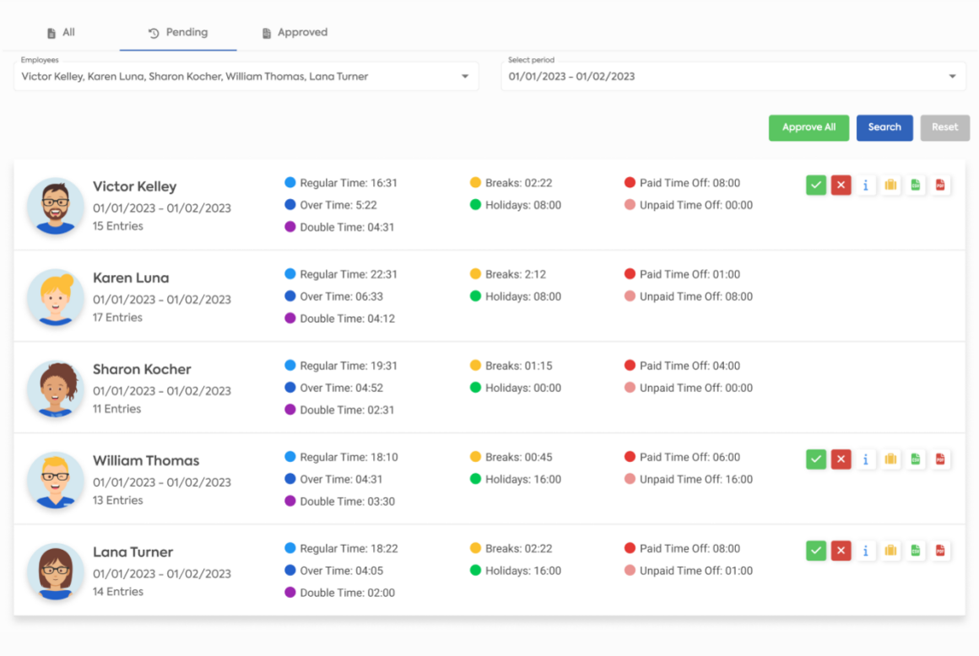This screenshot has height=656, width=979.
Task: Click Karen Luna's avatar thumbnail
Action: pos(56,297)
